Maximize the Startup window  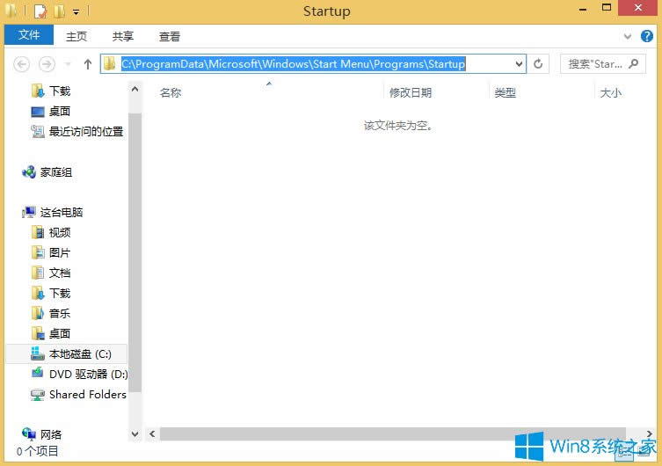pyautogui.click(x=607, y=8)
